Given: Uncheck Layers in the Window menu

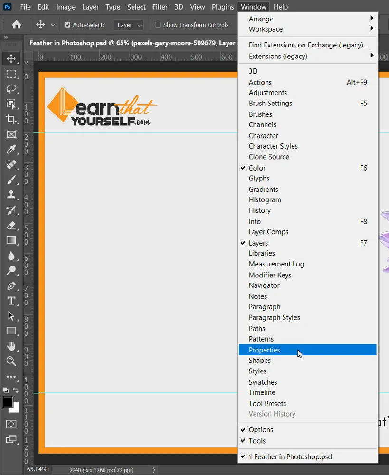Looking at the screenshot, I should click(258, 243).
